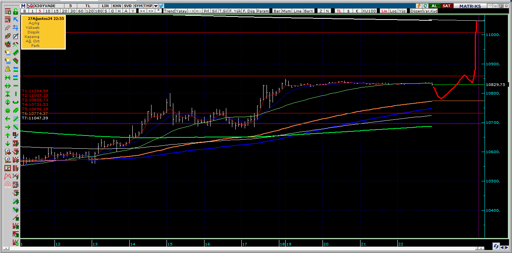Click the Var.Kyd save default button
The width and height of the screenshot is (512, 253).
(430, 11)
